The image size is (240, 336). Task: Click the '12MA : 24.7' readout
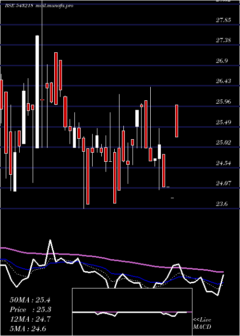click(x=30, y=319)
